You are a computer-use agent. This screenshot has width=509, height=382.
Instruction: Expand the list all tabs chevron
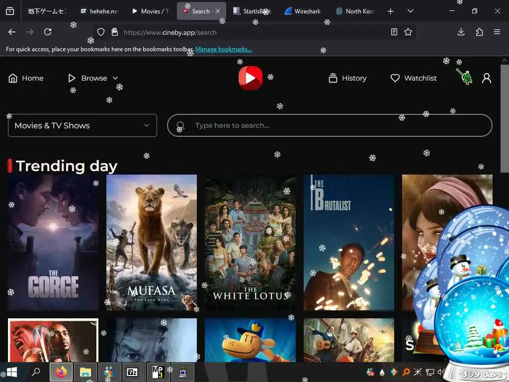pos(410,11)
